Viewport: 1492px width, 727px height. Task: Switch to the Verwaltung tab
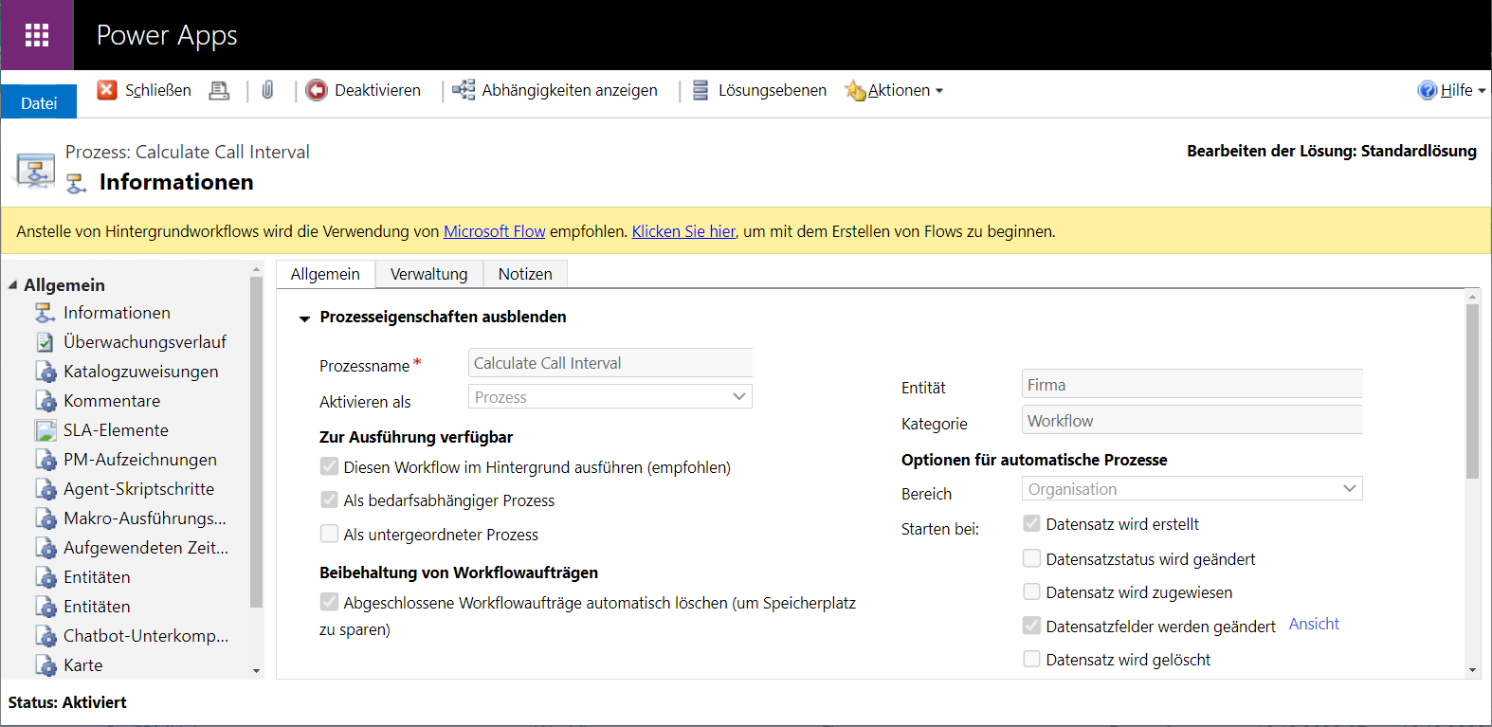pyautogui.click(x=429, y=274)
